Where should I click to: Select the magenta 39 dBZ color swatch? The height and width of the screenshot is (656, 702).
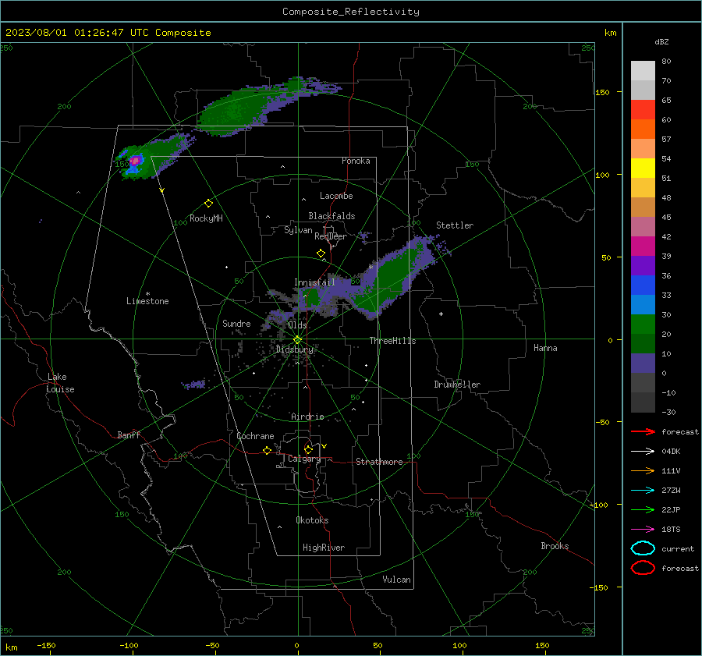coord(643,246)
